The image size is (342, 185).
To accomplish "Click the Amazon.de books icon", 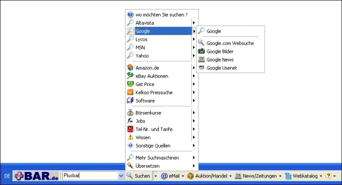I will pos(130,68).
